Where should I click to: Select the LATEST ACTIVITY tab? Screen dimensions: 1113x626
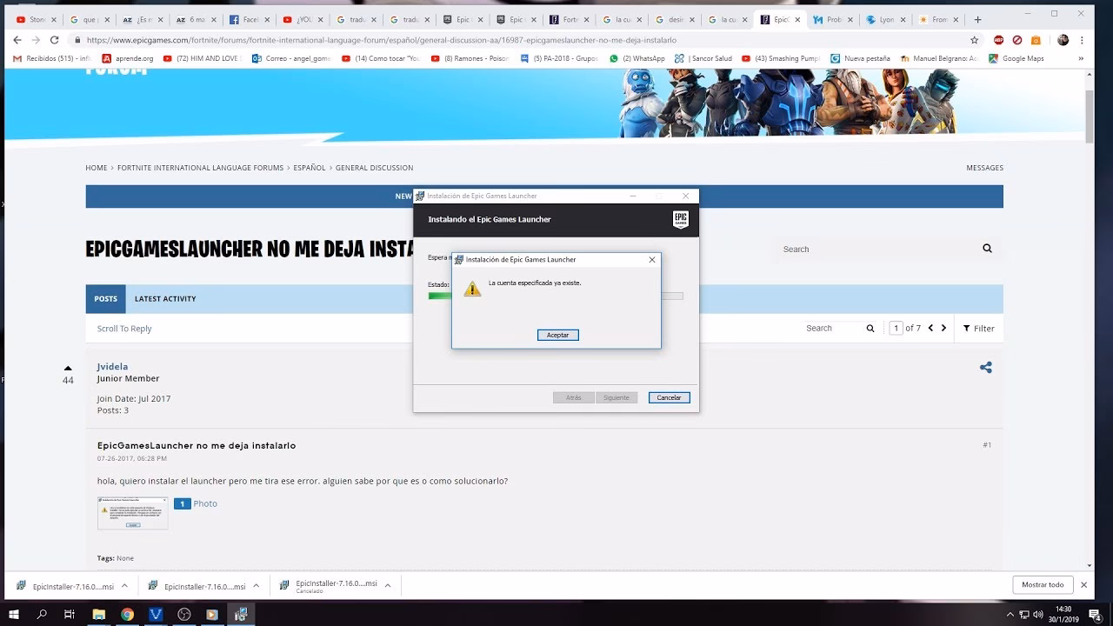[165, 298]
